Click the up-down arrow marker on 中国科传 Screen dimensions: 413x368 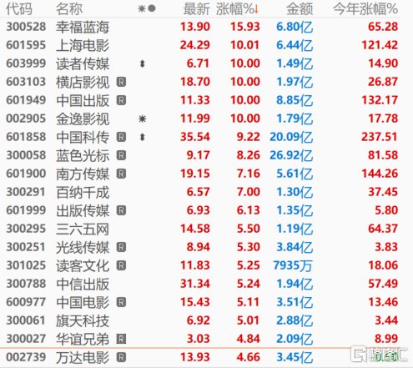(x=143, y=137)
